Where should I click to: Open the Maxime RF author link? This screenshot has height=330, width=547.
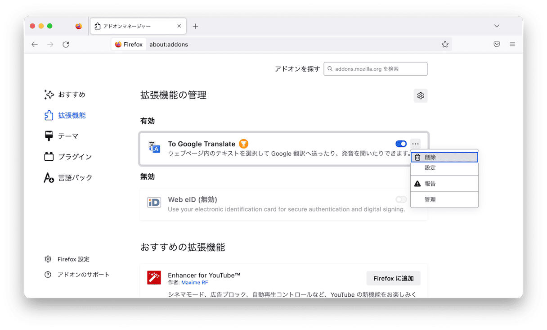coord(194,283)
